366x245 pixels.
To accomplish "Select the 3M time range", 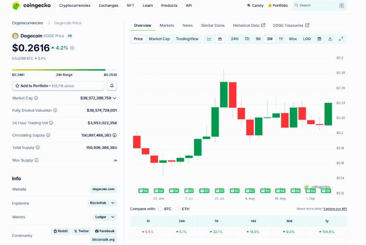I will coord(269,39).
